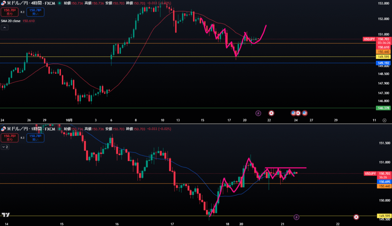392x226 pixels.
Task: Click the green 146.378 price level label
Action: [384, 108]
